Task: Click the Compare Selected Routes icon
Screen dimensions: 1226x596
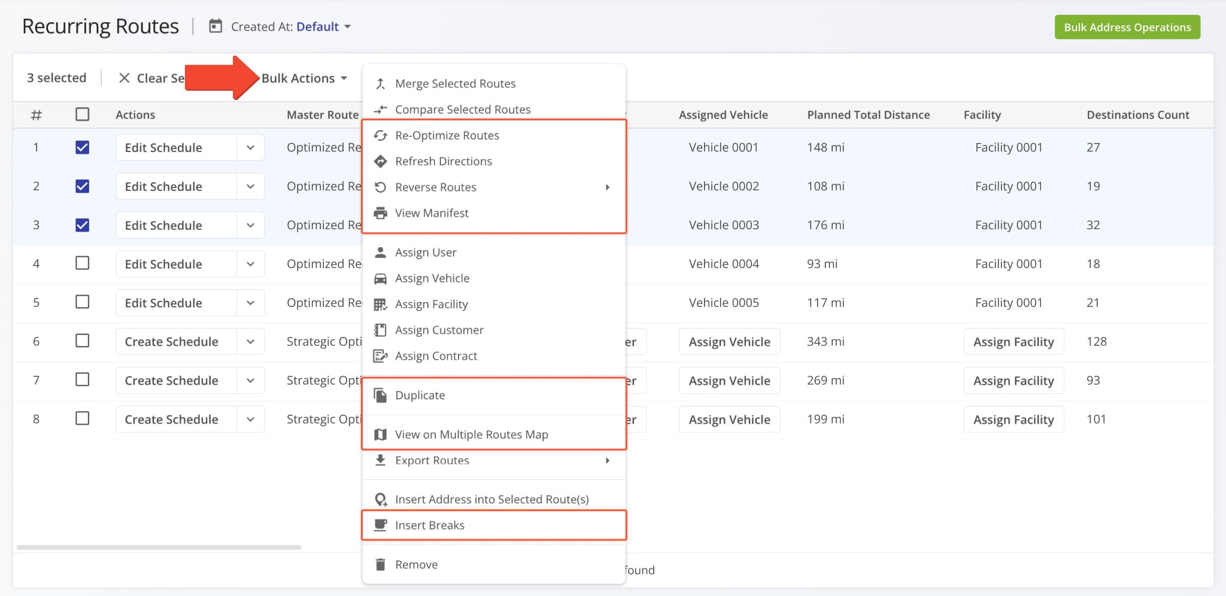Action: (x=380, y=110)
